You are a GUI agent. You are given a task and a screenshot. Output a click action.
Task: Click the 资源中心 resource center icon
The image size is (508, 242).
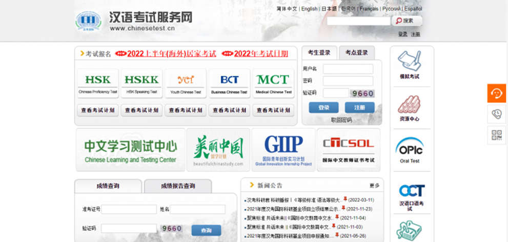[x=409, y=108]
